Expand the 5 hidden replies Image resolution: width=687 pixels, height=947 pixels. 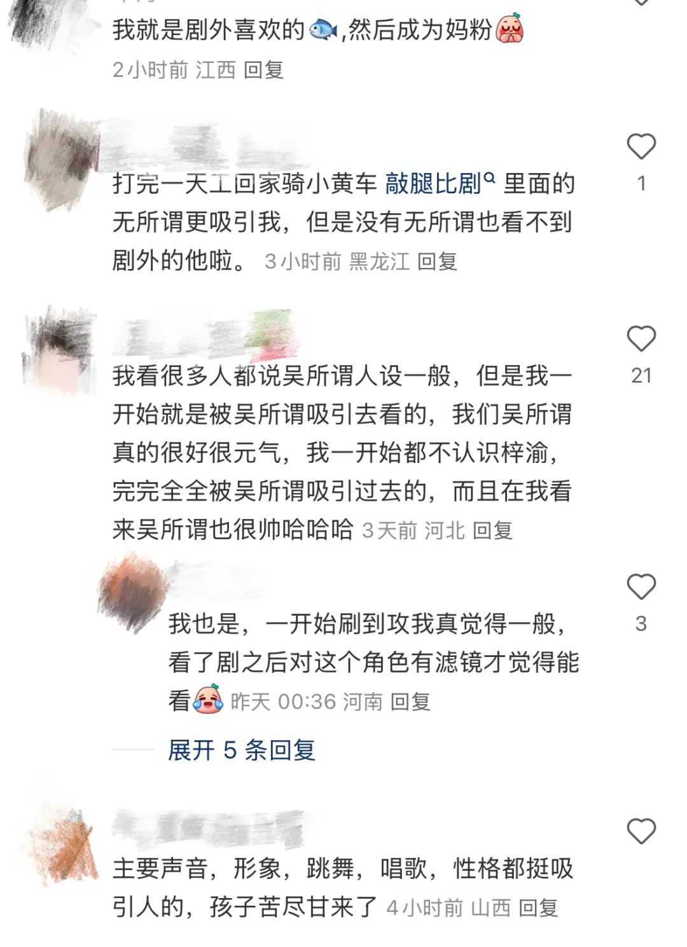click(x=242, y=750)
